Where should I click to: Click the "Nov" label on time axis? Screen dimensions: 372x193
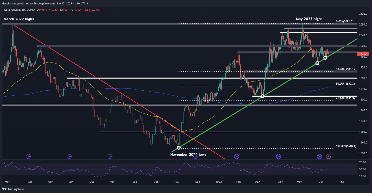tap(177, 182)
